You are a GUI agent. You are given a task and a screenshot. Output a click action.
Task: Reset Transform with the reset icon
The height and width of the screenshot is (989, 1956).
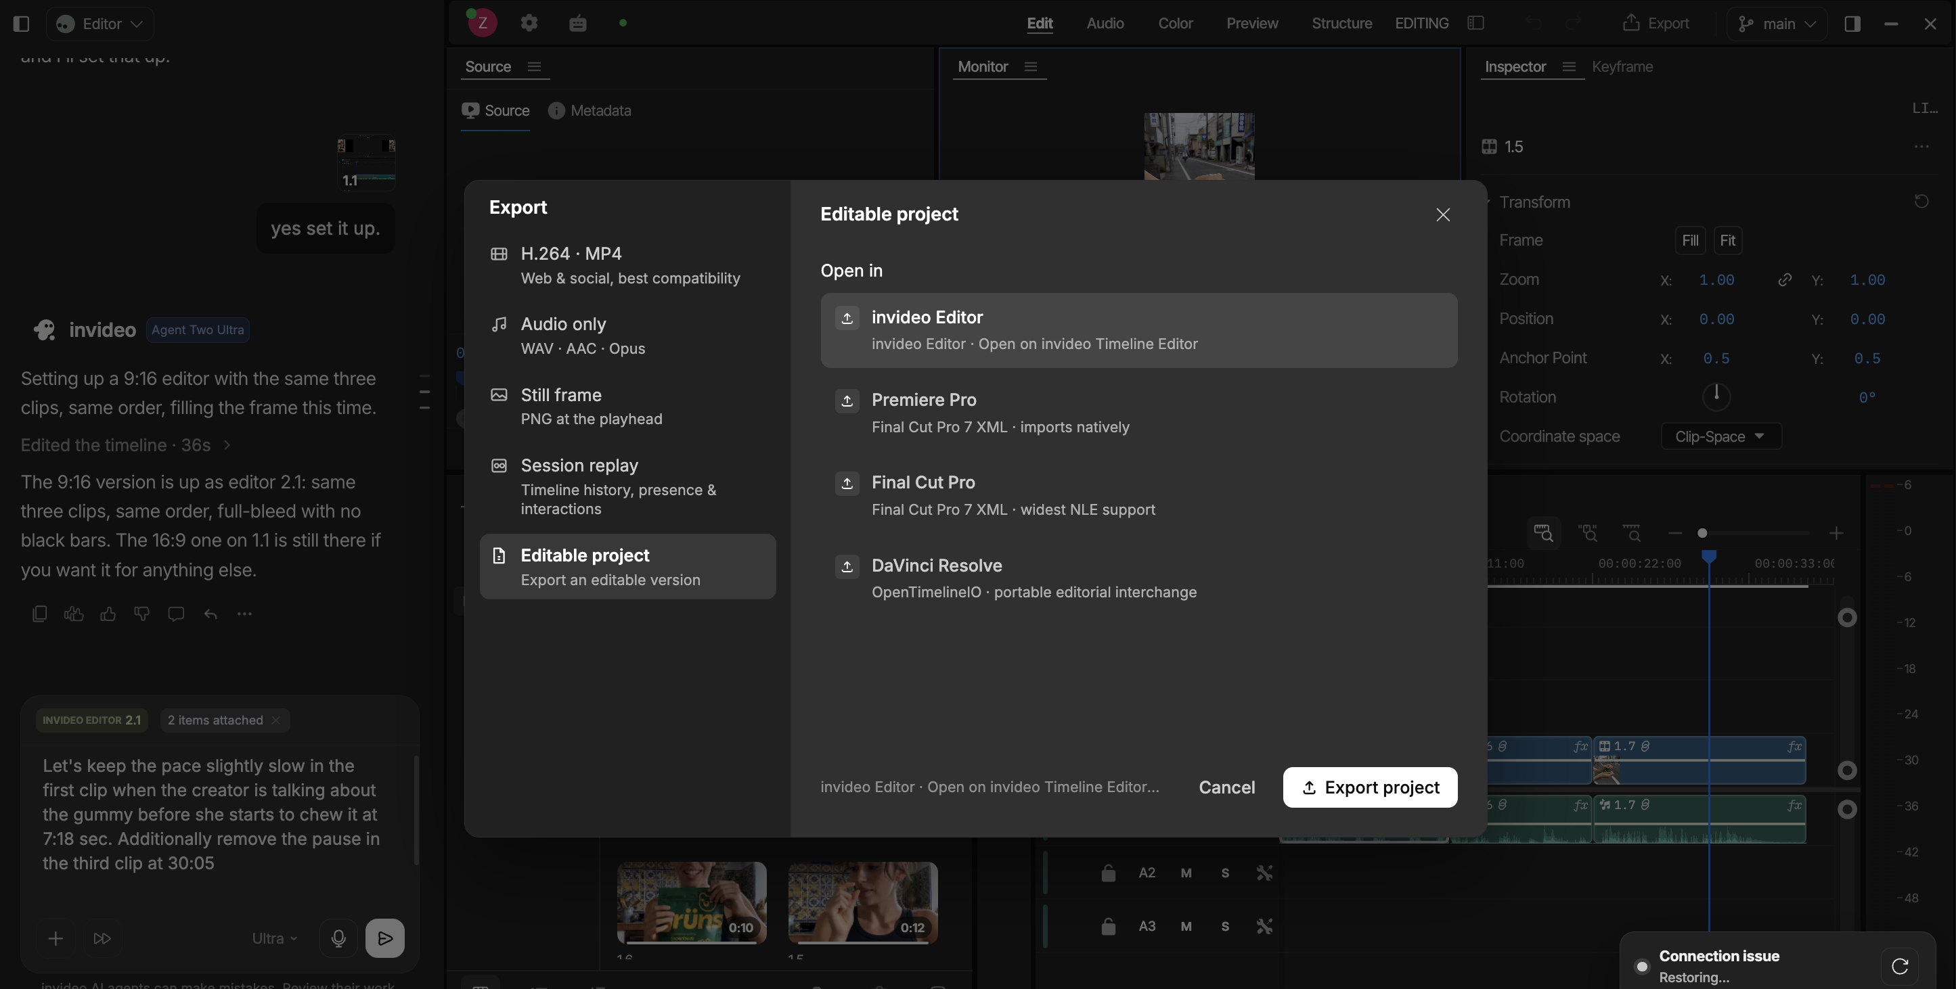tap(1921, 202)
